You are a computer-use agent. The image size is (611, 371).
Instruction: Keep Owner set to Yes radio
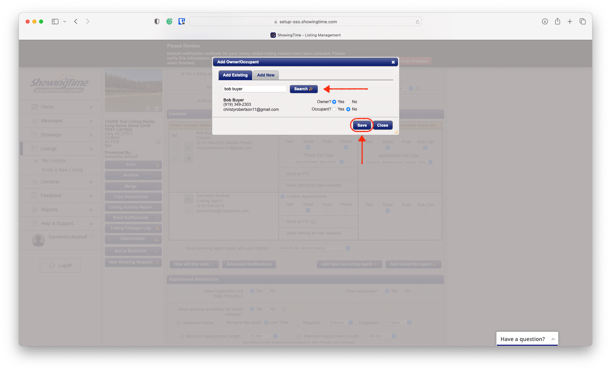pyautogui.click(x=334, y=101)
